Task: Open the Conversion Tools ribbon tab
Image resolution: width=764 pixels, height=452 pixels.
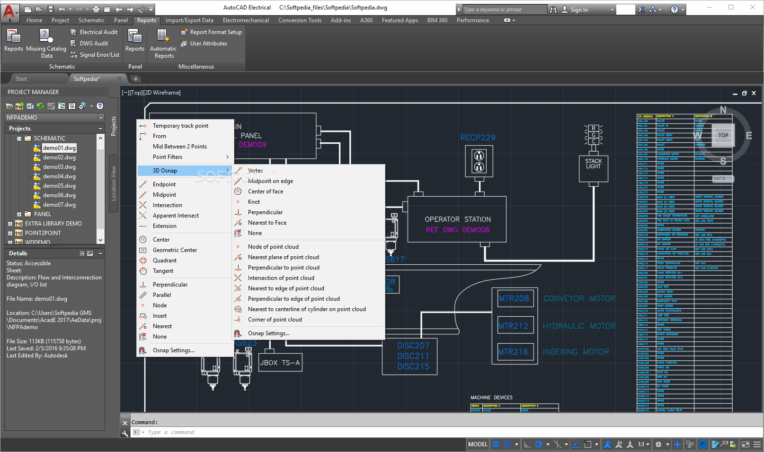Action: [300, 20]
